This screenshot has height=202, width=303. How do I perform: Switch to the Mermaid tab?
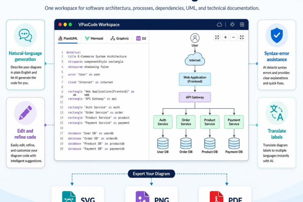[94, 38]
